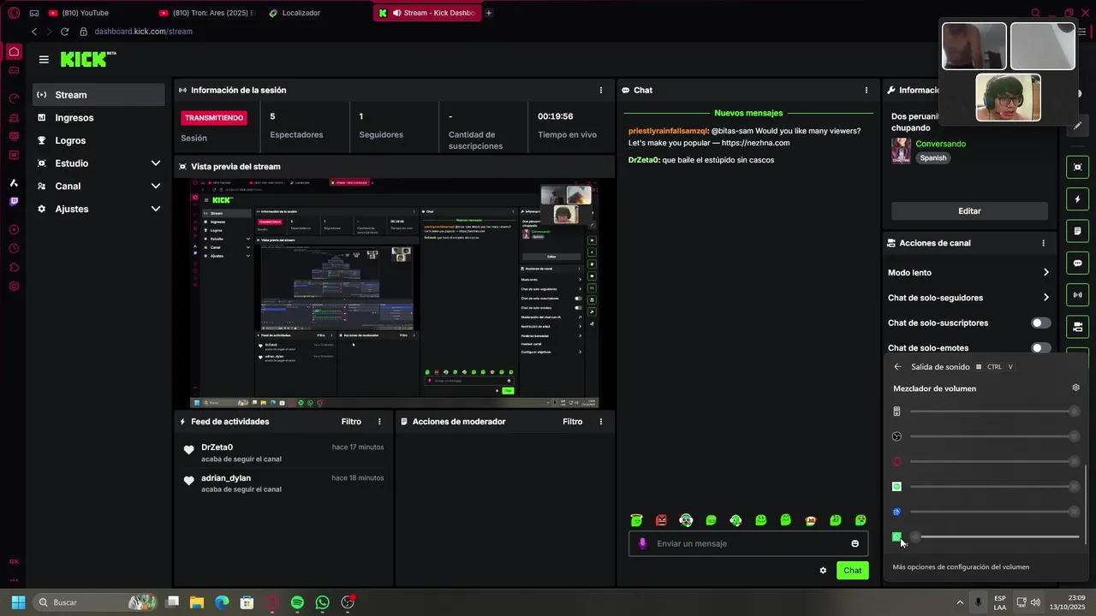
Task: Select the red angry emote
Action: point(661,520)
